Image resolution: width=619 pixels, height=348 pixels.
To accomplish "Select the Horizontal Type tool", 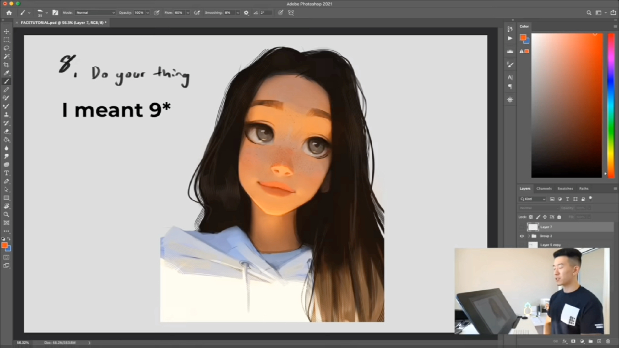I will 7,173.
